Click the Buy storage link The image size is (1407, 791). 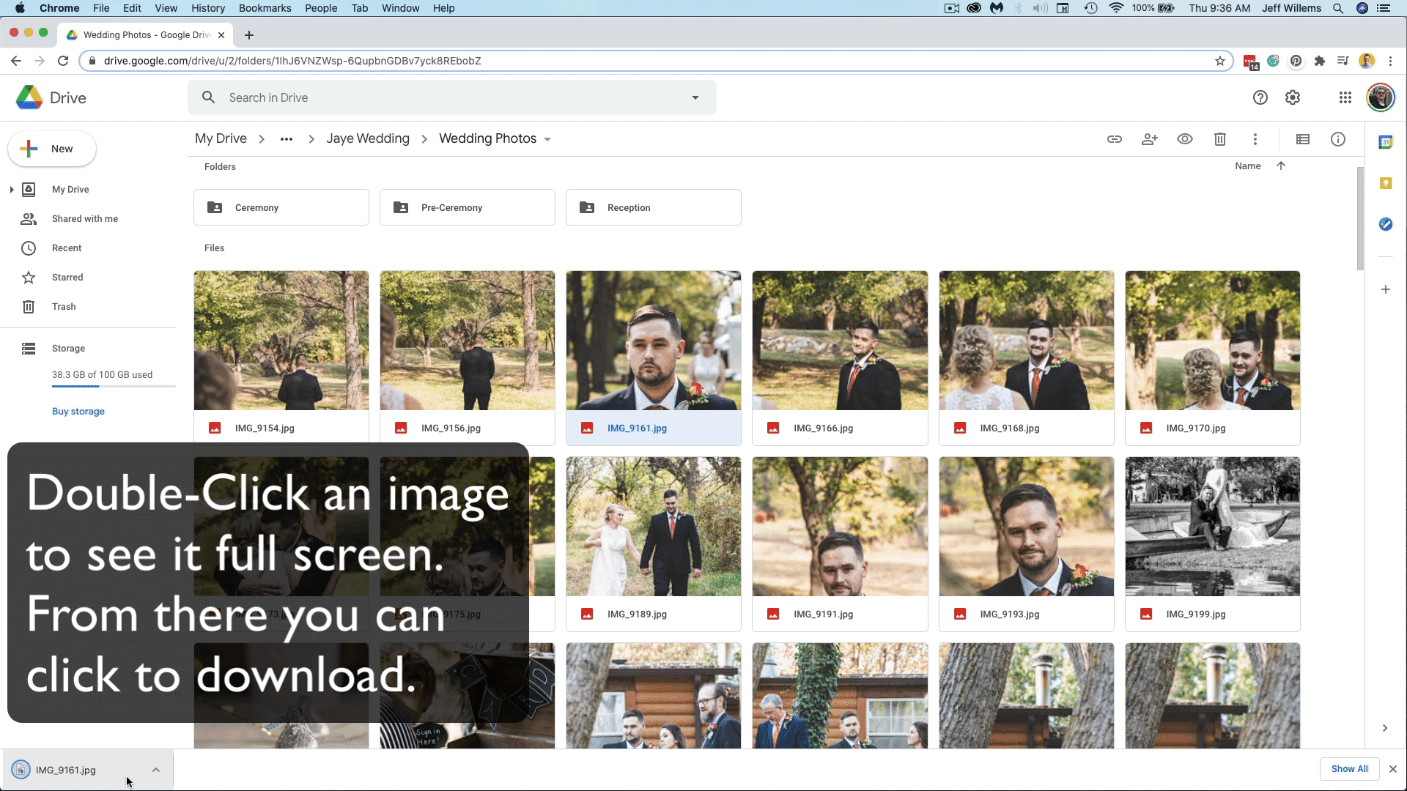pos(78,412)
